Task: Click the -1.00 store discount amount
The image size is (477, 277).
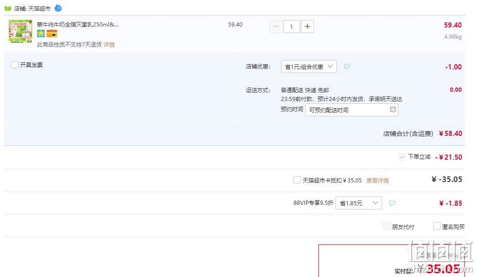Action: [x=453, y=67]
